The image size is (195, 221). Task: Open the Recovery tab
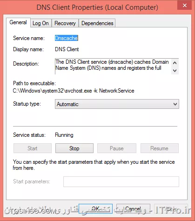pos(65,23)
